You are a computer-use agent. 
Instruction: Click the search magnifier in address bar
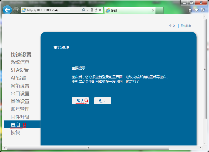click(83, 10)
